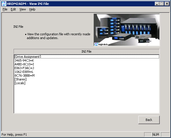Image resolution: width=171 pixels, height=138 pixels.
Task: Select the A4BD-8C10=I entry
Action: point(87,64)
